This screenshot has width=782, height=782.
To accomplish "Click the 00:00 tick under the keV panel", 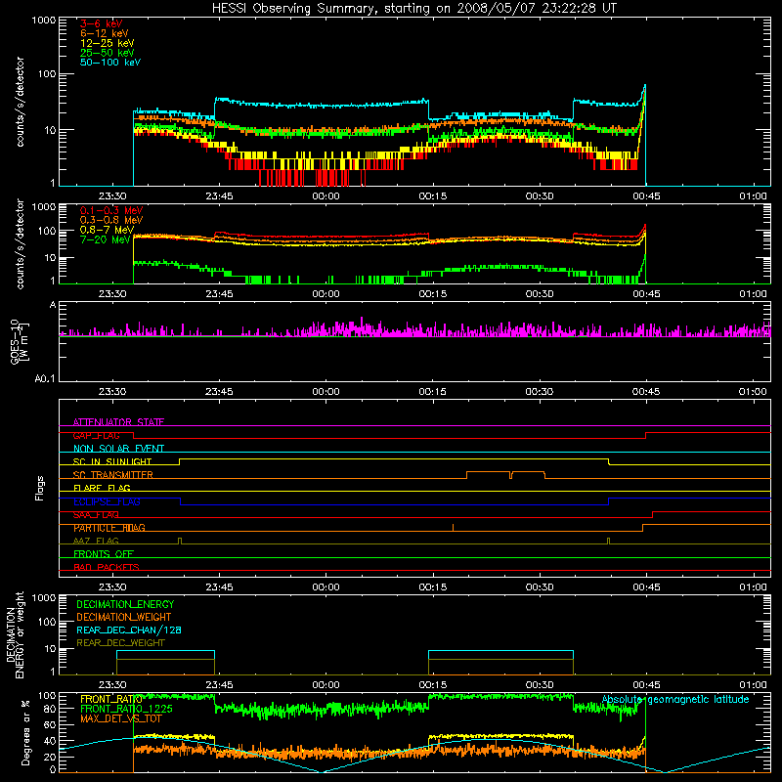I will [x=326, y=196].
